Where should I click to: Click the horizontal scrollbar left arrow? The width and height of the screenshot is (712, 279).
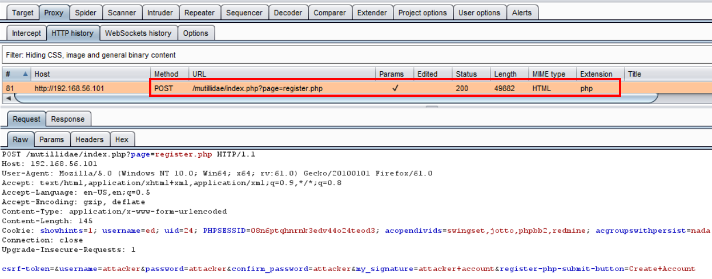pos(8,99)
